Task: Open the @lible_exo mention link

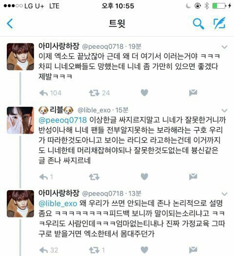Action: [58, 204]
